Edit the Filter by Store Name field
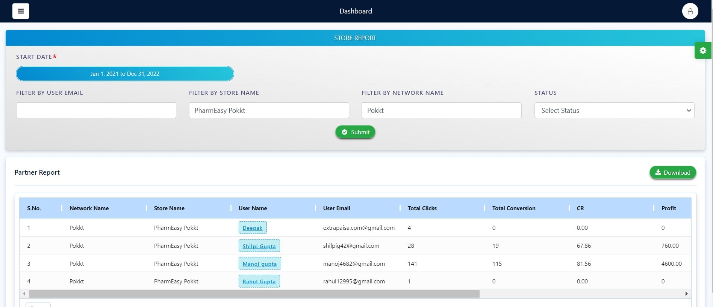713x307 pixels. (269, 110)
